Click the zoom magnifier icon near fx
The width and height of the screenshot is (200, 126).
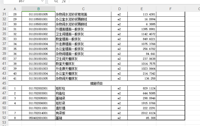(x=56, y=1)
